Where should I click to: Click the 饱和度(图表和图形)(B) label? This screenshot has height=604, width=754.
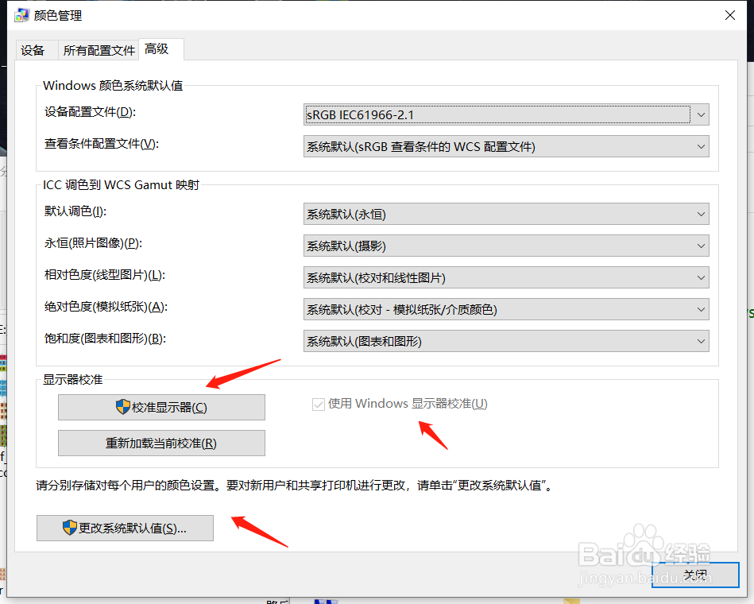click(x=106, y=339)
